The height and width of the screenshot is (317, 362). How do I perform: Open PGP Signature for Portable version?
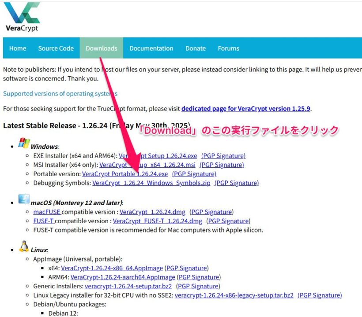click(194, 174)
